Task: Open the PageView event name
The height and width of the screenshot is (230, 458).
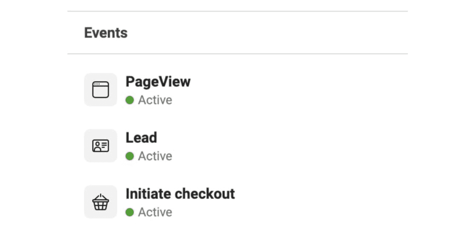Action: (x=158, y=82)
